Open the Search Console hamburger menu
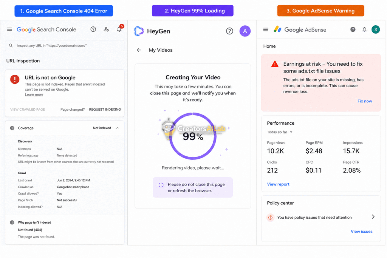The image size is (387, 258). pos(9,29)
